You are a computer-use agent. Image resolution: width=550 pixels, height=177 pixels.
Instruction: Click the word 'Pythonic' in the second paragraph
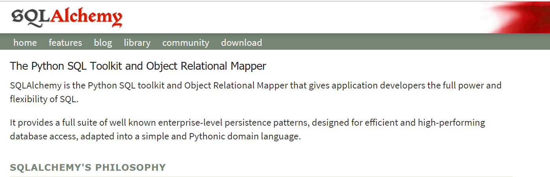(x=208, y=137)
